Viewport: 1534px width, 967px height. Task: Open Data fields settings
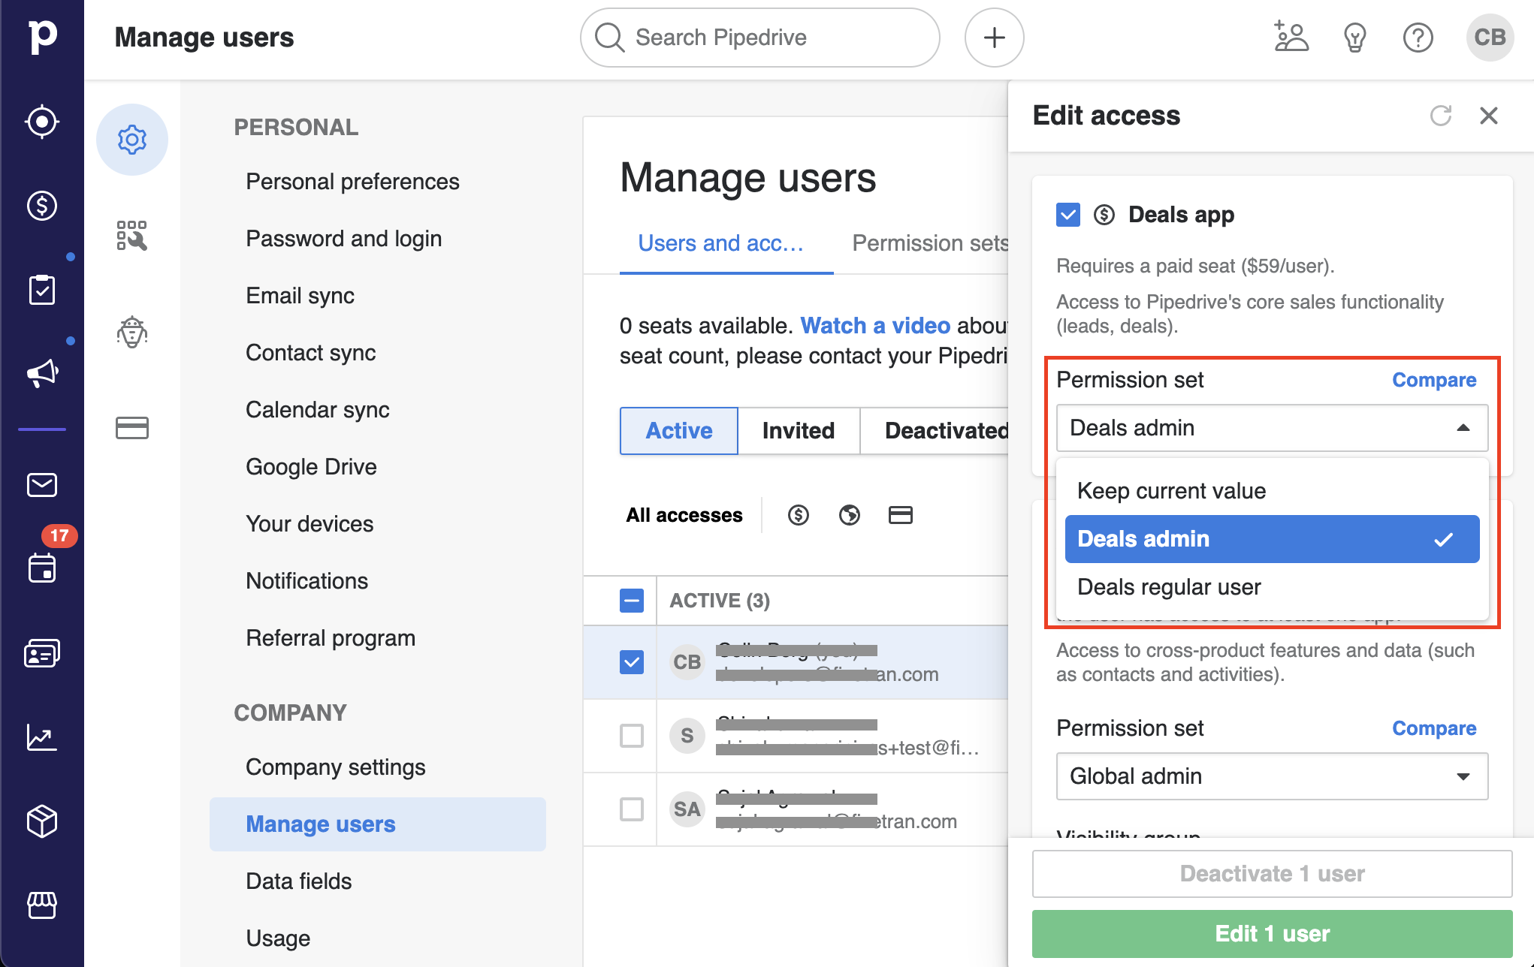(298, 881)
